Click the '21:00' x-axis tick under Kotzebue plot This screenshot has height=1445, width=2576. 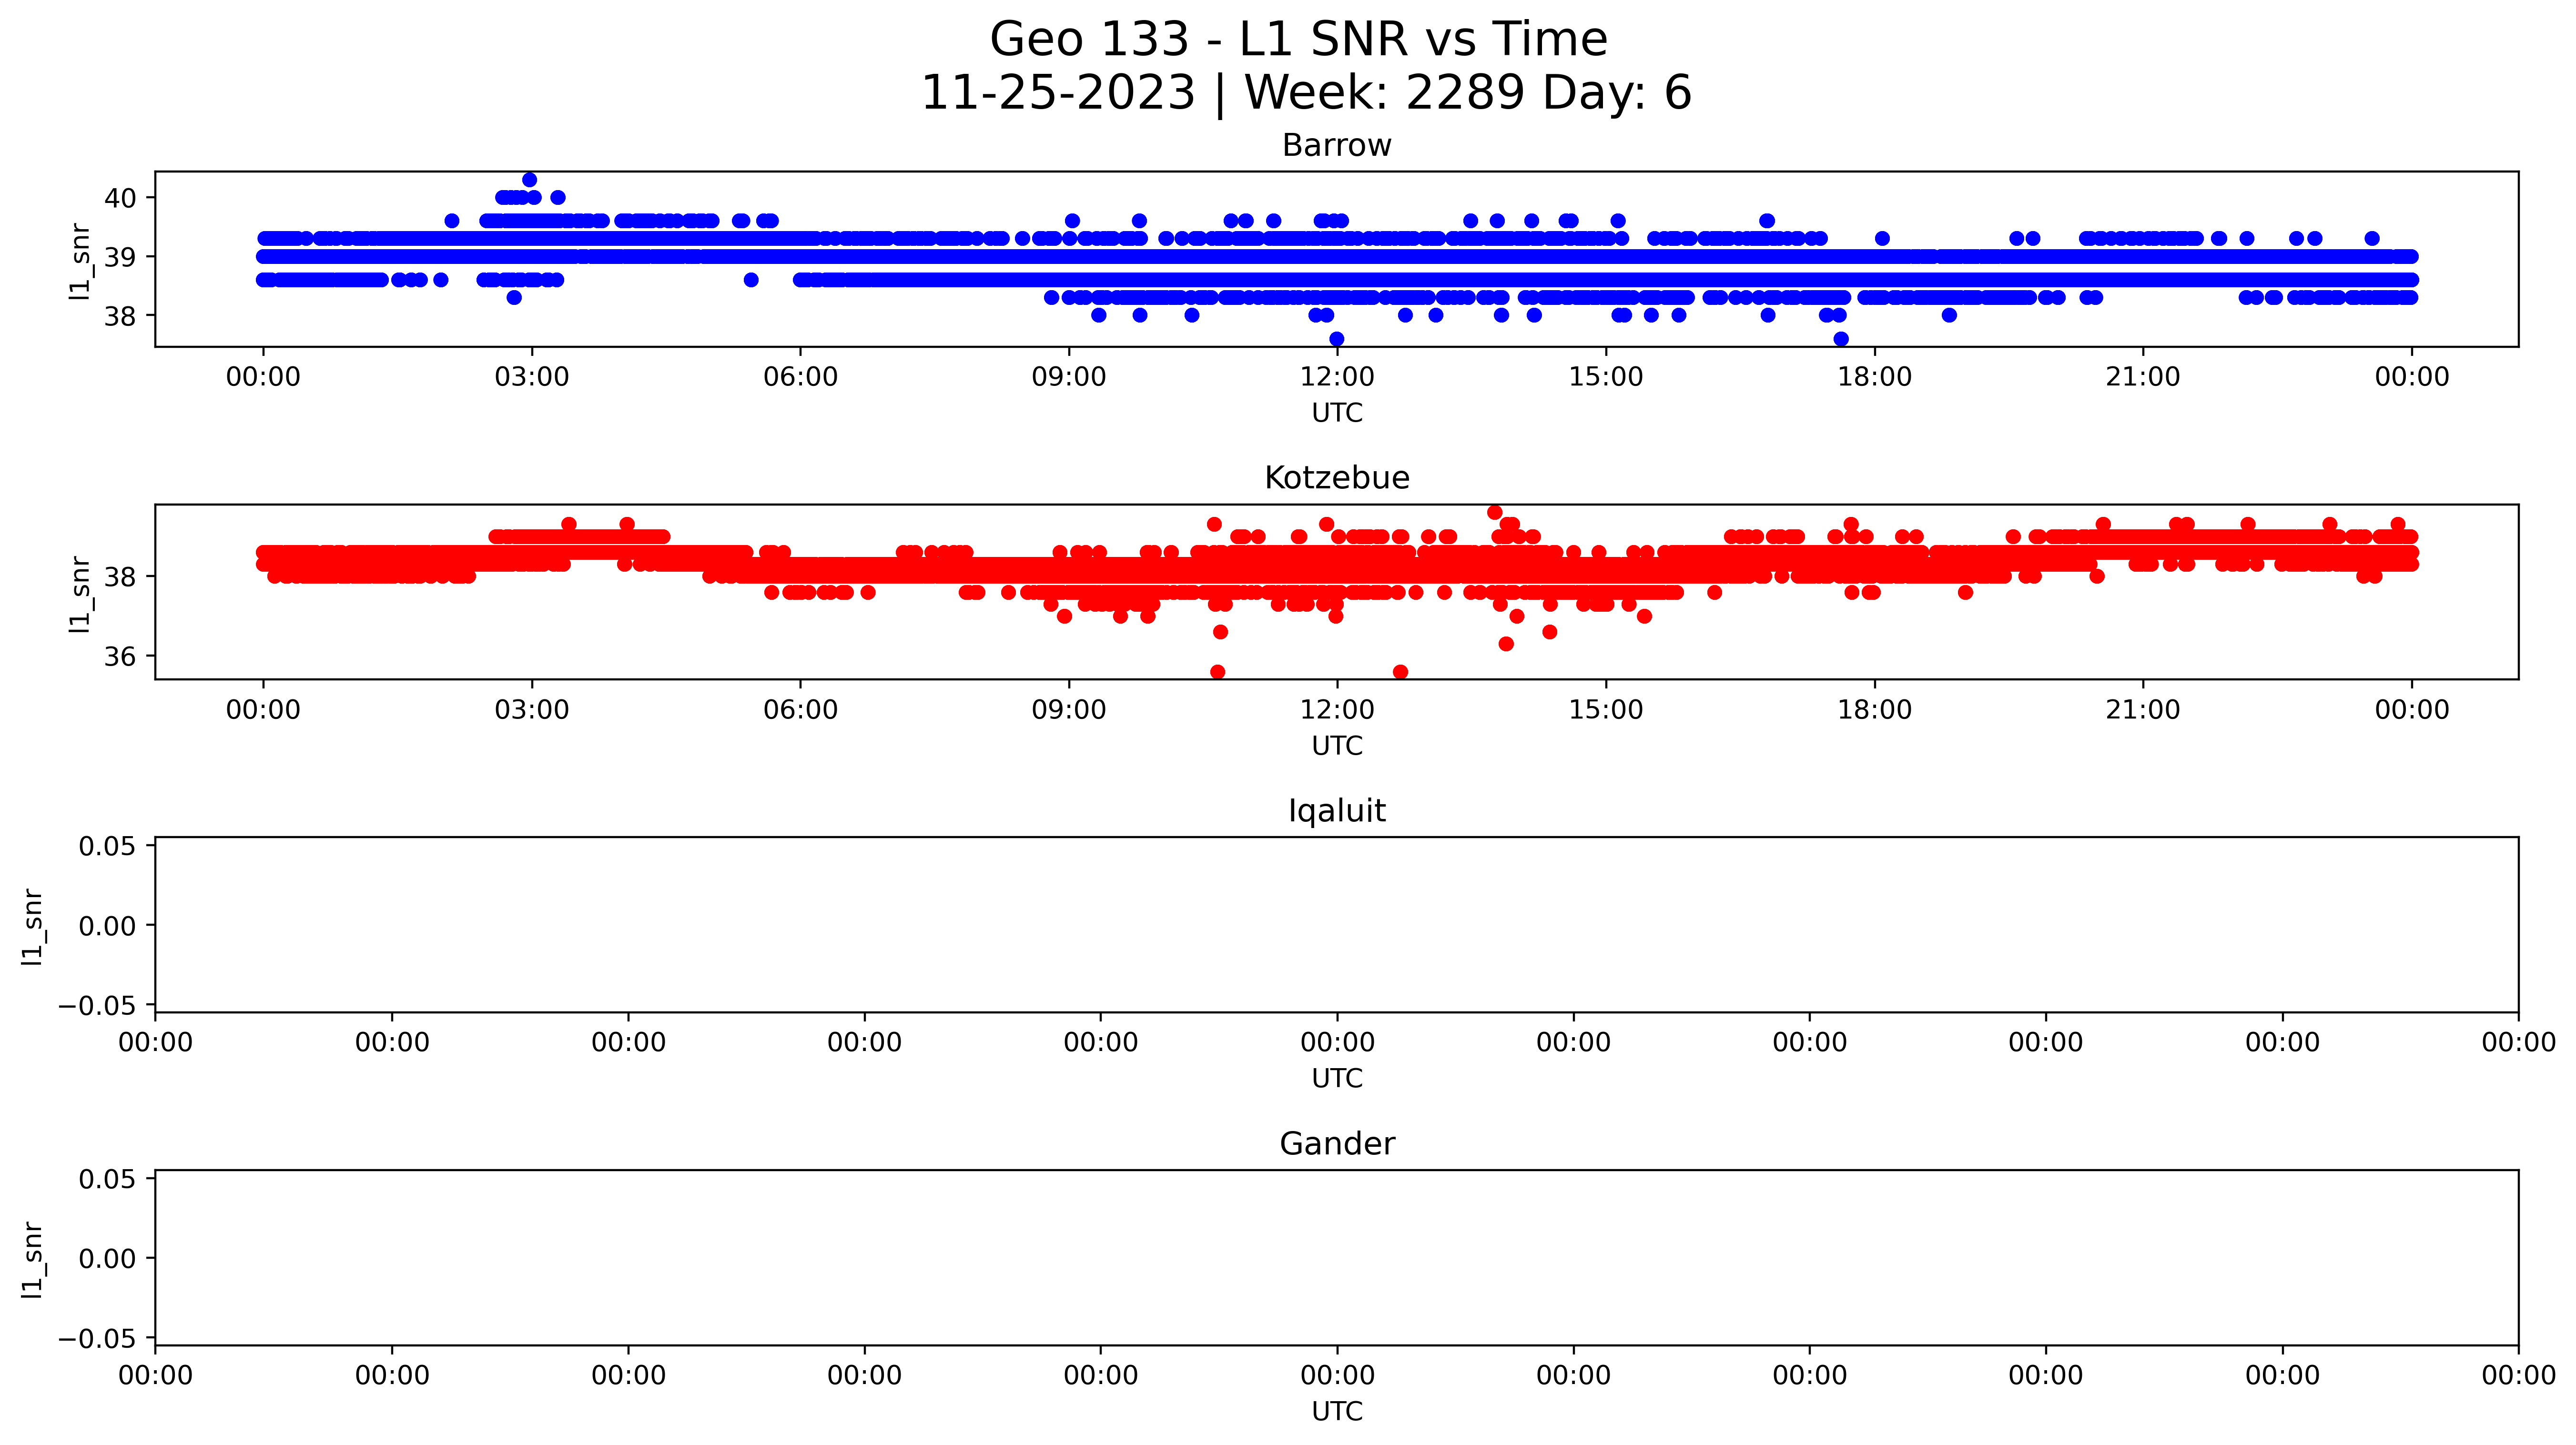(x=2143, y=710)
